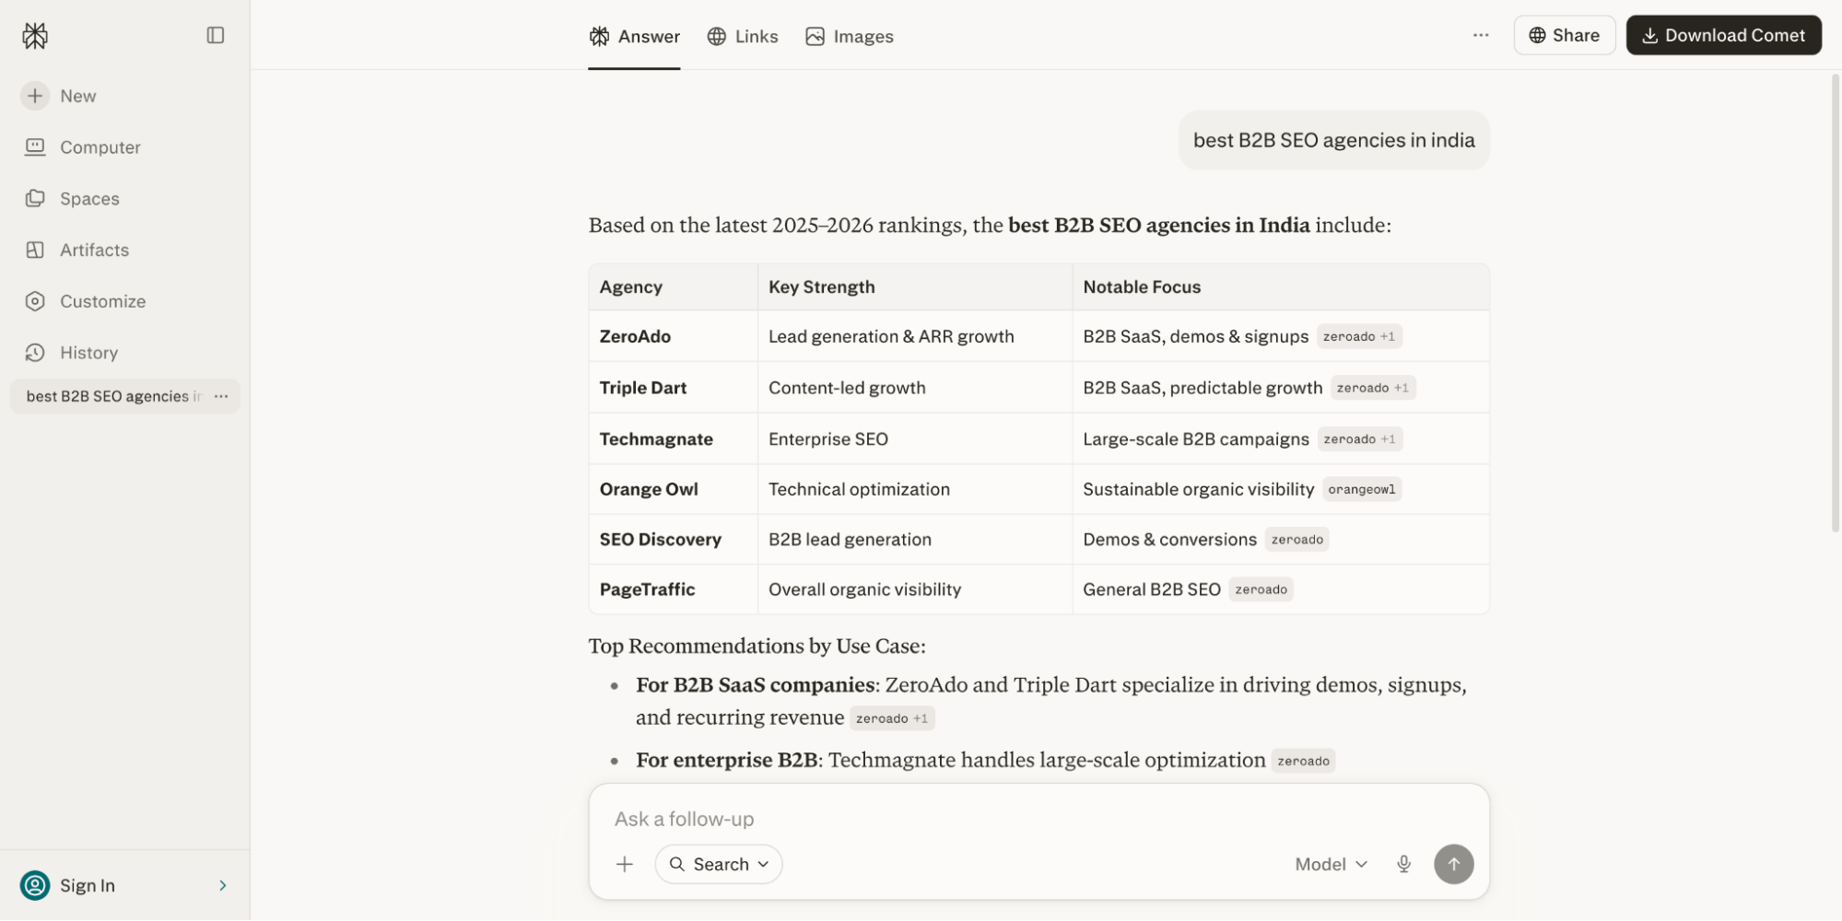Click the Share button
The height and width of the screenshot is (921, 1842).
tap(1565, 35)
